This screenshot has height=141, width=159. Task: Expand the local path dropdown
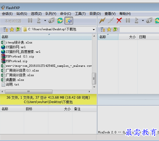click(x=94, y=29)
